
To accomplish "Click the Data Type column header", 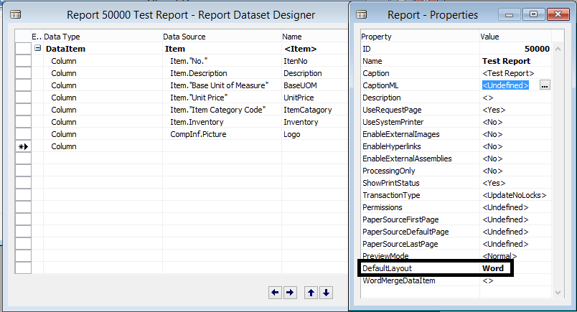I will tap(62, 37).
